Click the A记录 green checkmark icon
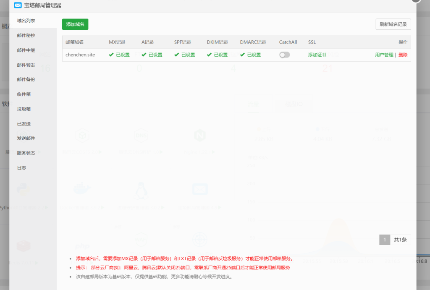The height and width of the screenshot is (290, 430). pyautogui.click(x=144, y=55)
